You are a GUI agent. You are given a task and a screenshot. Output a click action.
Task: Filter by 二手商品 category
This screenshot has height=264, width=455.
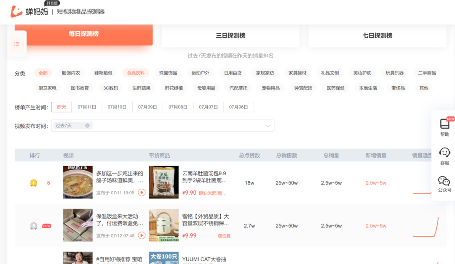point(427,73)
